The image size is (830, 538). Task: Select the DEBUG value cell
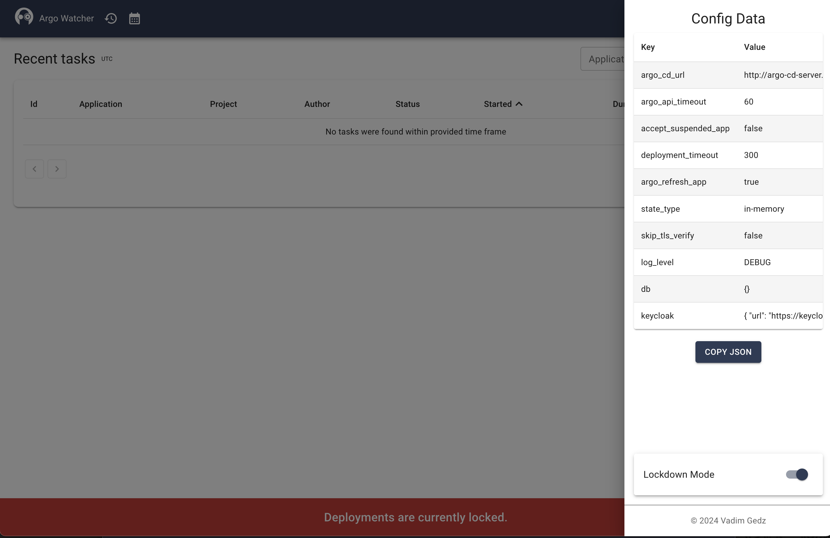[779, 262]
